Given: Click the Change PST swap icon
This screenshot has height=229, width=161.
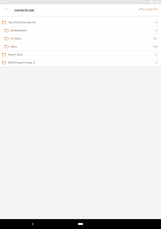Looking at the screenshot, I should (140, 9).
